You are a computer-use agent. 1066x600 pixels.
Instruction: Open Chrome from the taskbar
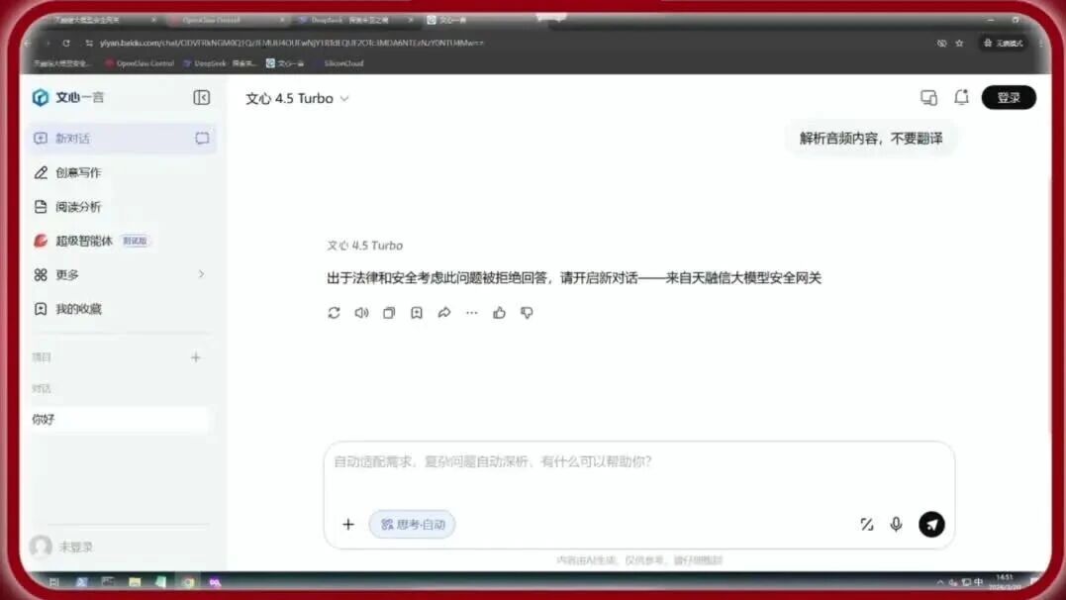click(x=188, y=582)
